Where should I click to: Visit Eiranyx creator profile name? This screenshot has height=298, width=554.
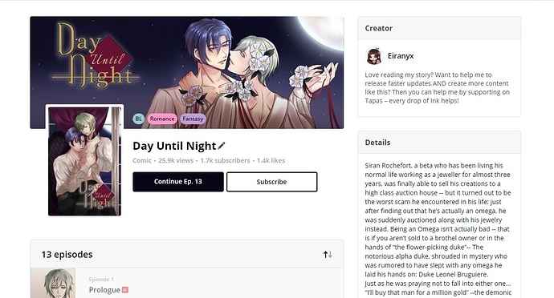tap(401, 56)
